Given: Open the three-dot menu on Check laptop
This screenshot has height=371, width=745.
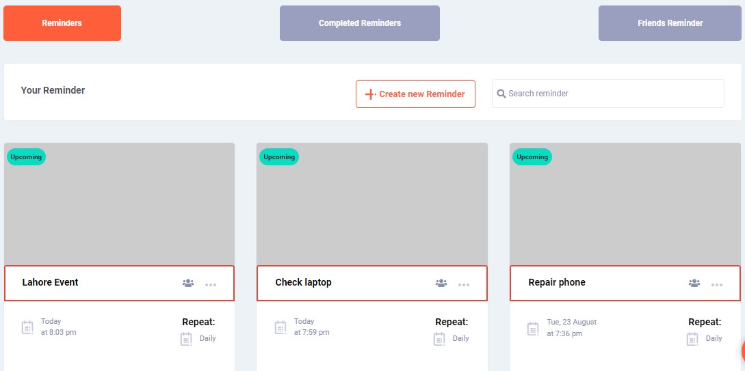Looking at the screenshot, I should tap(464, 284).
